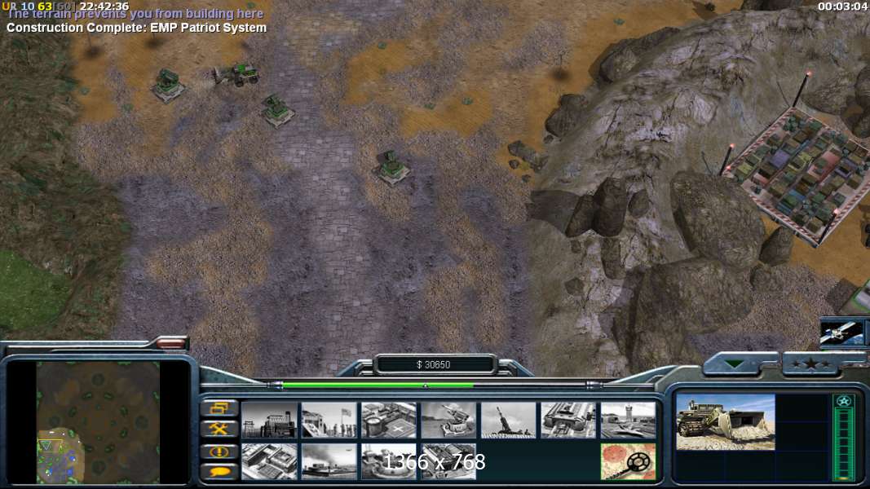Click on the radar minimap
The height and width of the screenshot is (489, 870).
point(98,422)
